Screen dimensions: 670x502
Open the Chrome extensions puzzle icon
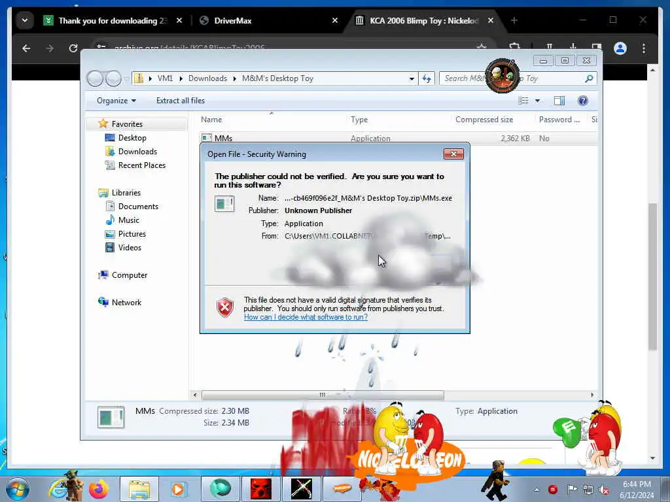coord(514,46)
